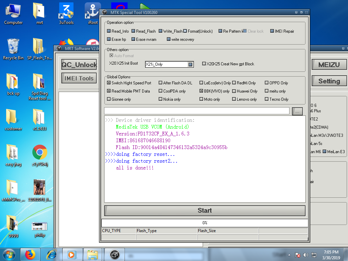Open the Action Center flag icon
This screenshot has height=261, width=348.
[298, 255]
